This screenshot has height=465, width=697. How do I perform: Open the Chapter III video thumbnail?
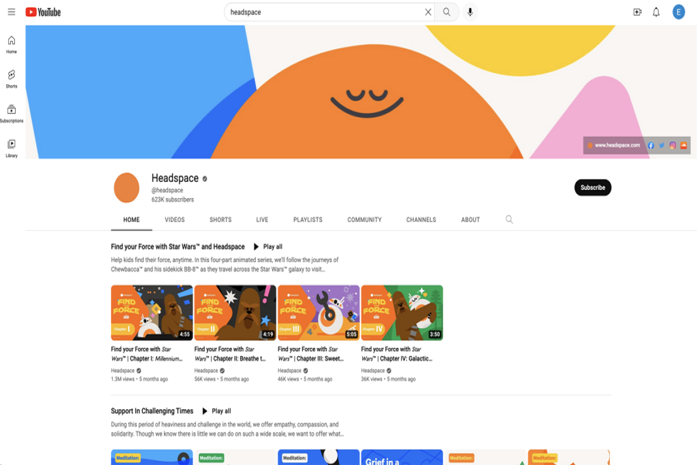tap(319, 312)
